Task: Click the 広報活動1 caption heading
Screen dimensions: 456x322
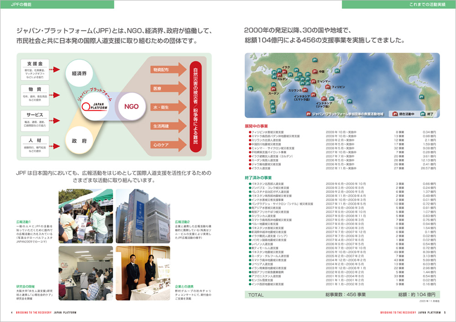Action: tap(23, 222)
